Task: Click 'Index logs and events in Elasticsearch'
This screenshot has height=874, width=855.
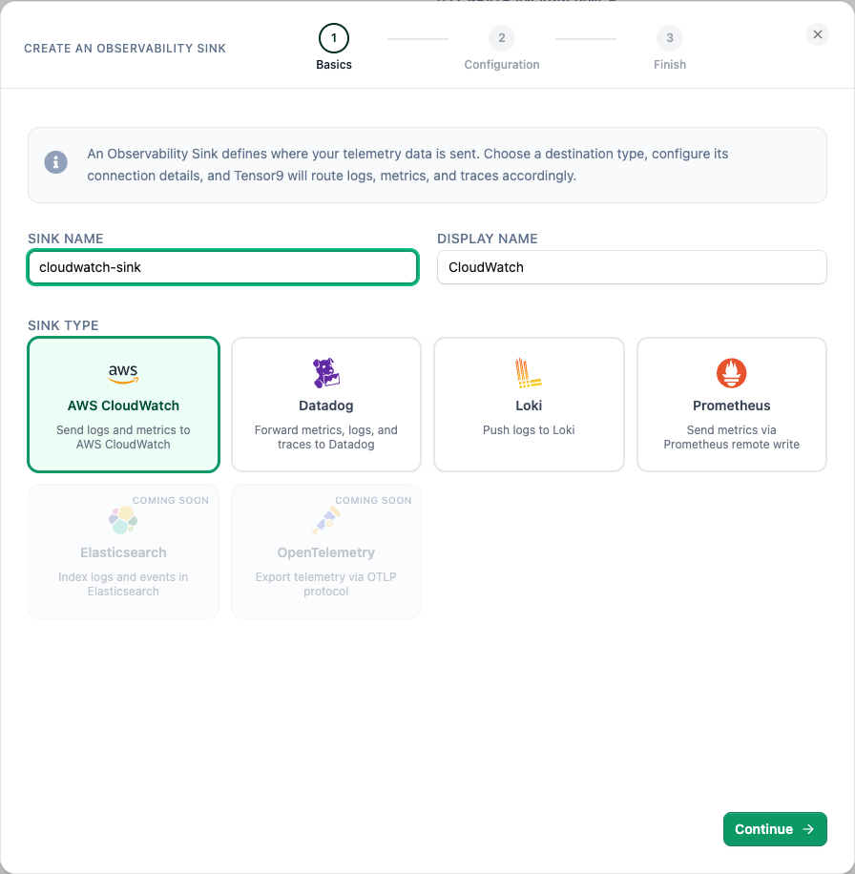Action: coord(123,584)
